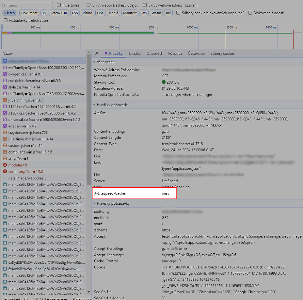Viewport: 303px width, 300px height.
Task: Click stylesheet icon of oxygen.css?ver=4.8.1
Action: click(x=5, y=74)
